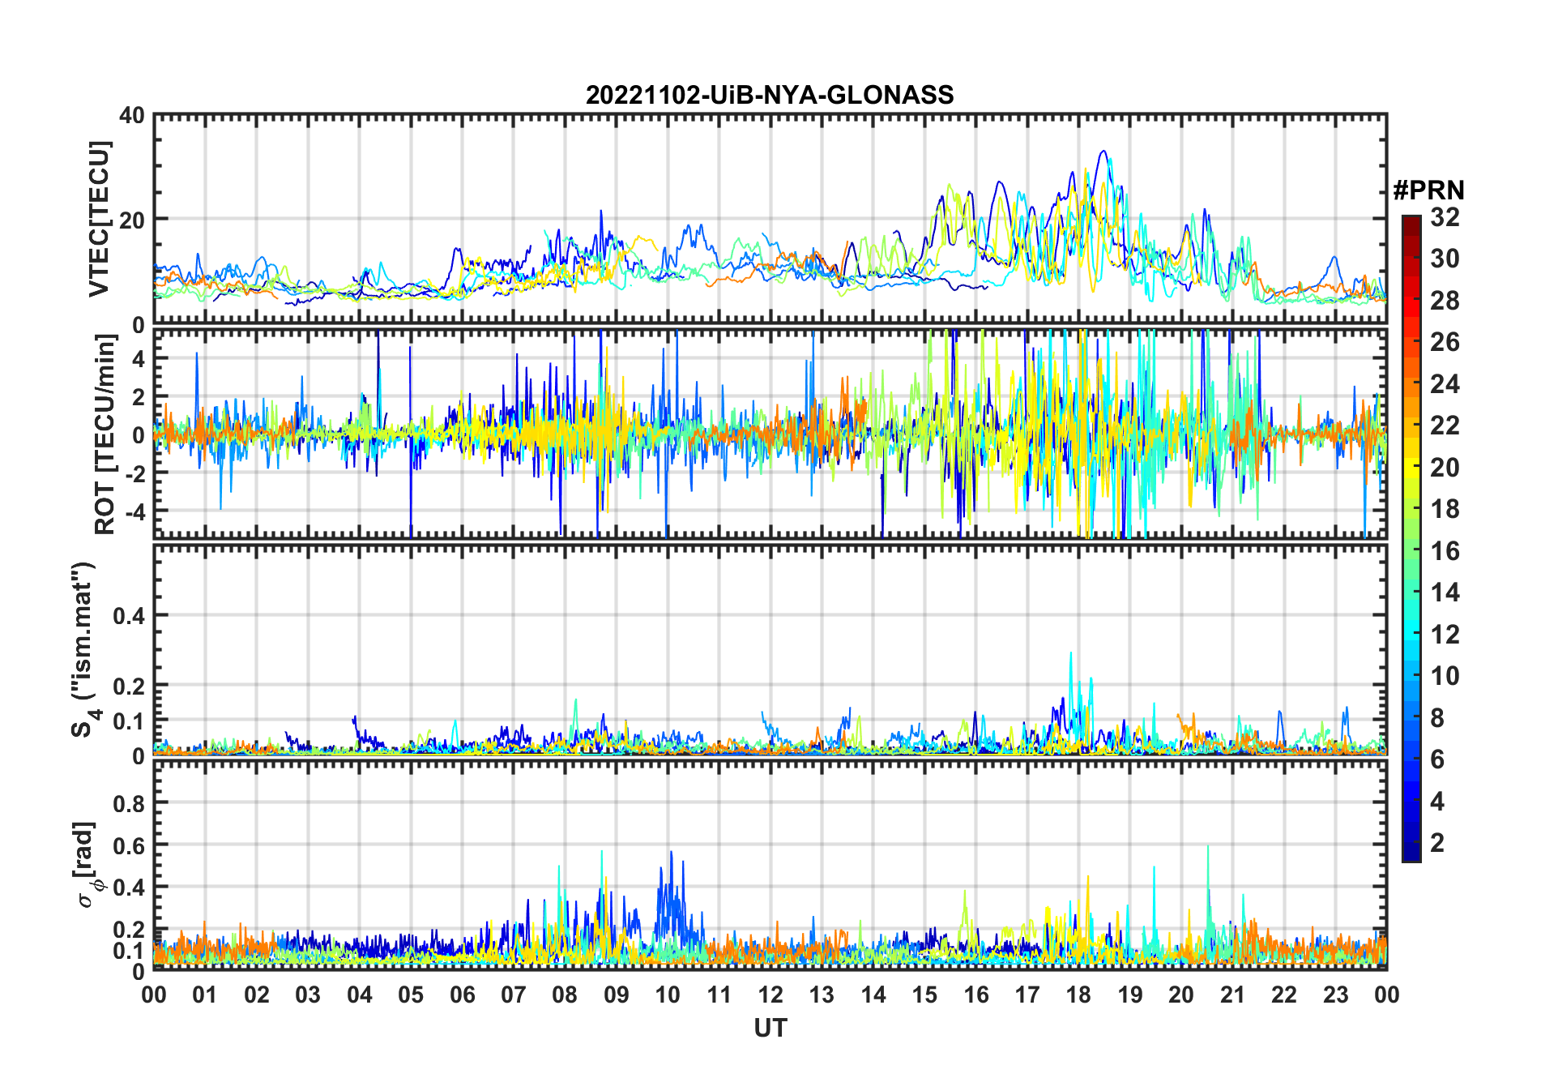Click PRN colorbar tick label 22
Image resolution: width=1541 pixels, height=1078 pixels.
(1445, 426)
